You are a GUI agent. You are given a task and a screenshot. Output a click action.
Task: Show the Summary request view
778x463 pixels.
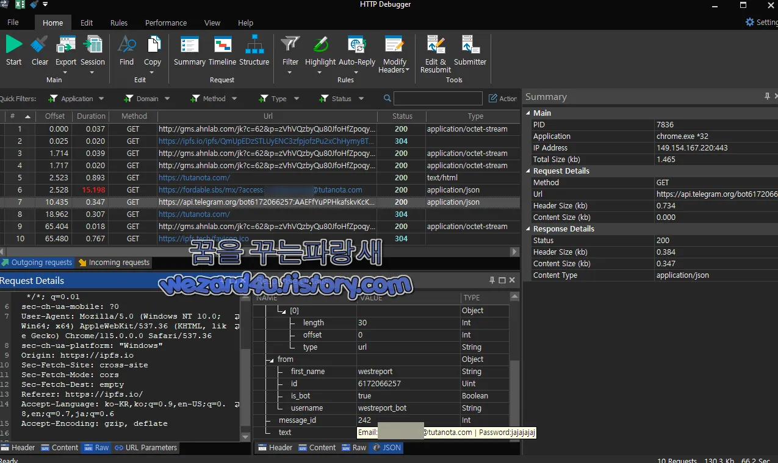(x=190, y=51)
